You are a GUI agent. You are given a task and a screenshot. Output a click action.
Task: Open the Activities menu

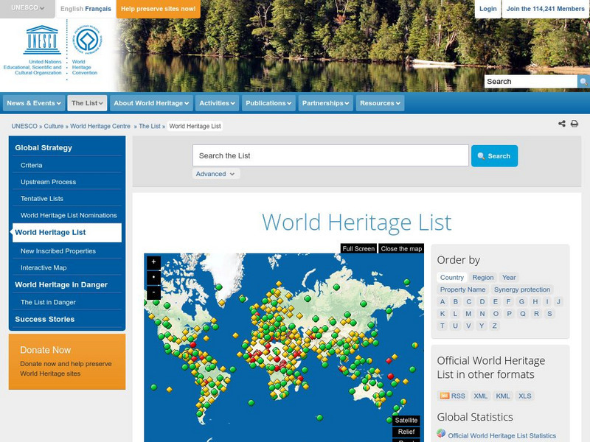pos(217,103)
